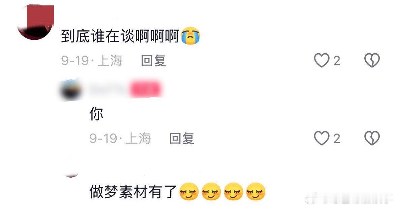
Task: Select the comment text '到底谁在谈啊啊啊'
Action: click(x=120, y=36)
